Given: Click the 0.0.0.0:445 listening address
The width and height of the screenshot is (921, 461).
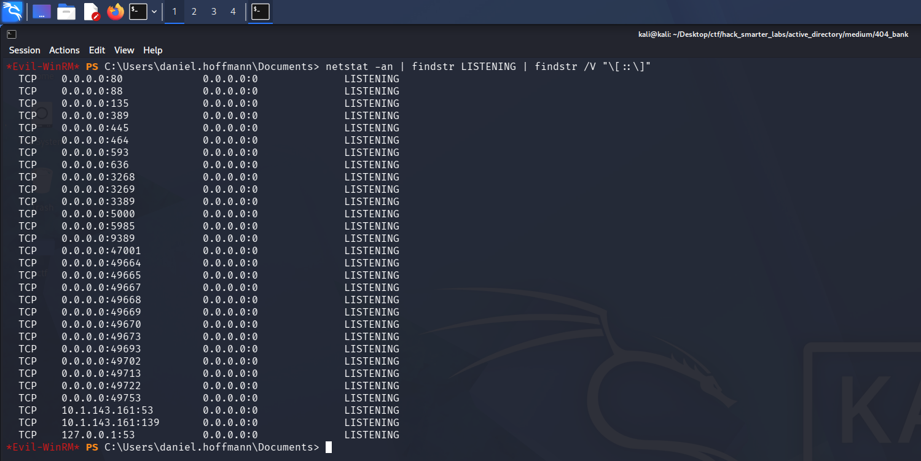Looking at the screenshot, I should pos(95,128).
